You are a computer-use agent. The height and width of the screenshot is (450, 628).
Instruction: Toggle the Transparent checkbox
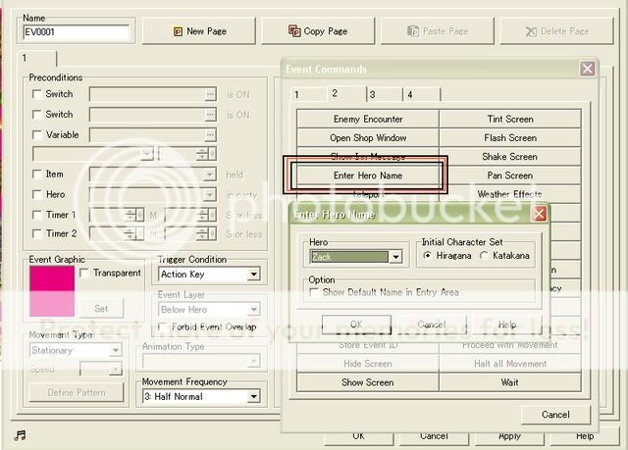(84, 274)
